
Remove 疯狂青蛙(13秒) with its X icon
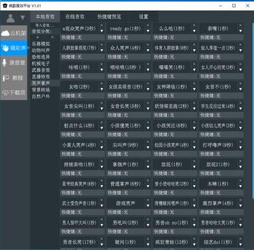194,239
